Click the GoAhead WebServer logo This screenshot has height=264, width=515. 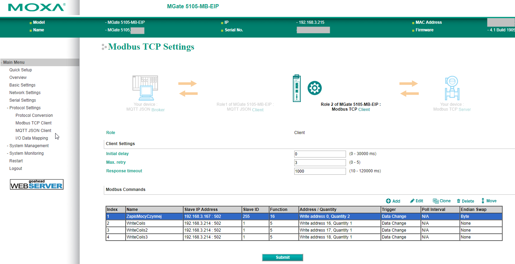(x=37, y=184)
